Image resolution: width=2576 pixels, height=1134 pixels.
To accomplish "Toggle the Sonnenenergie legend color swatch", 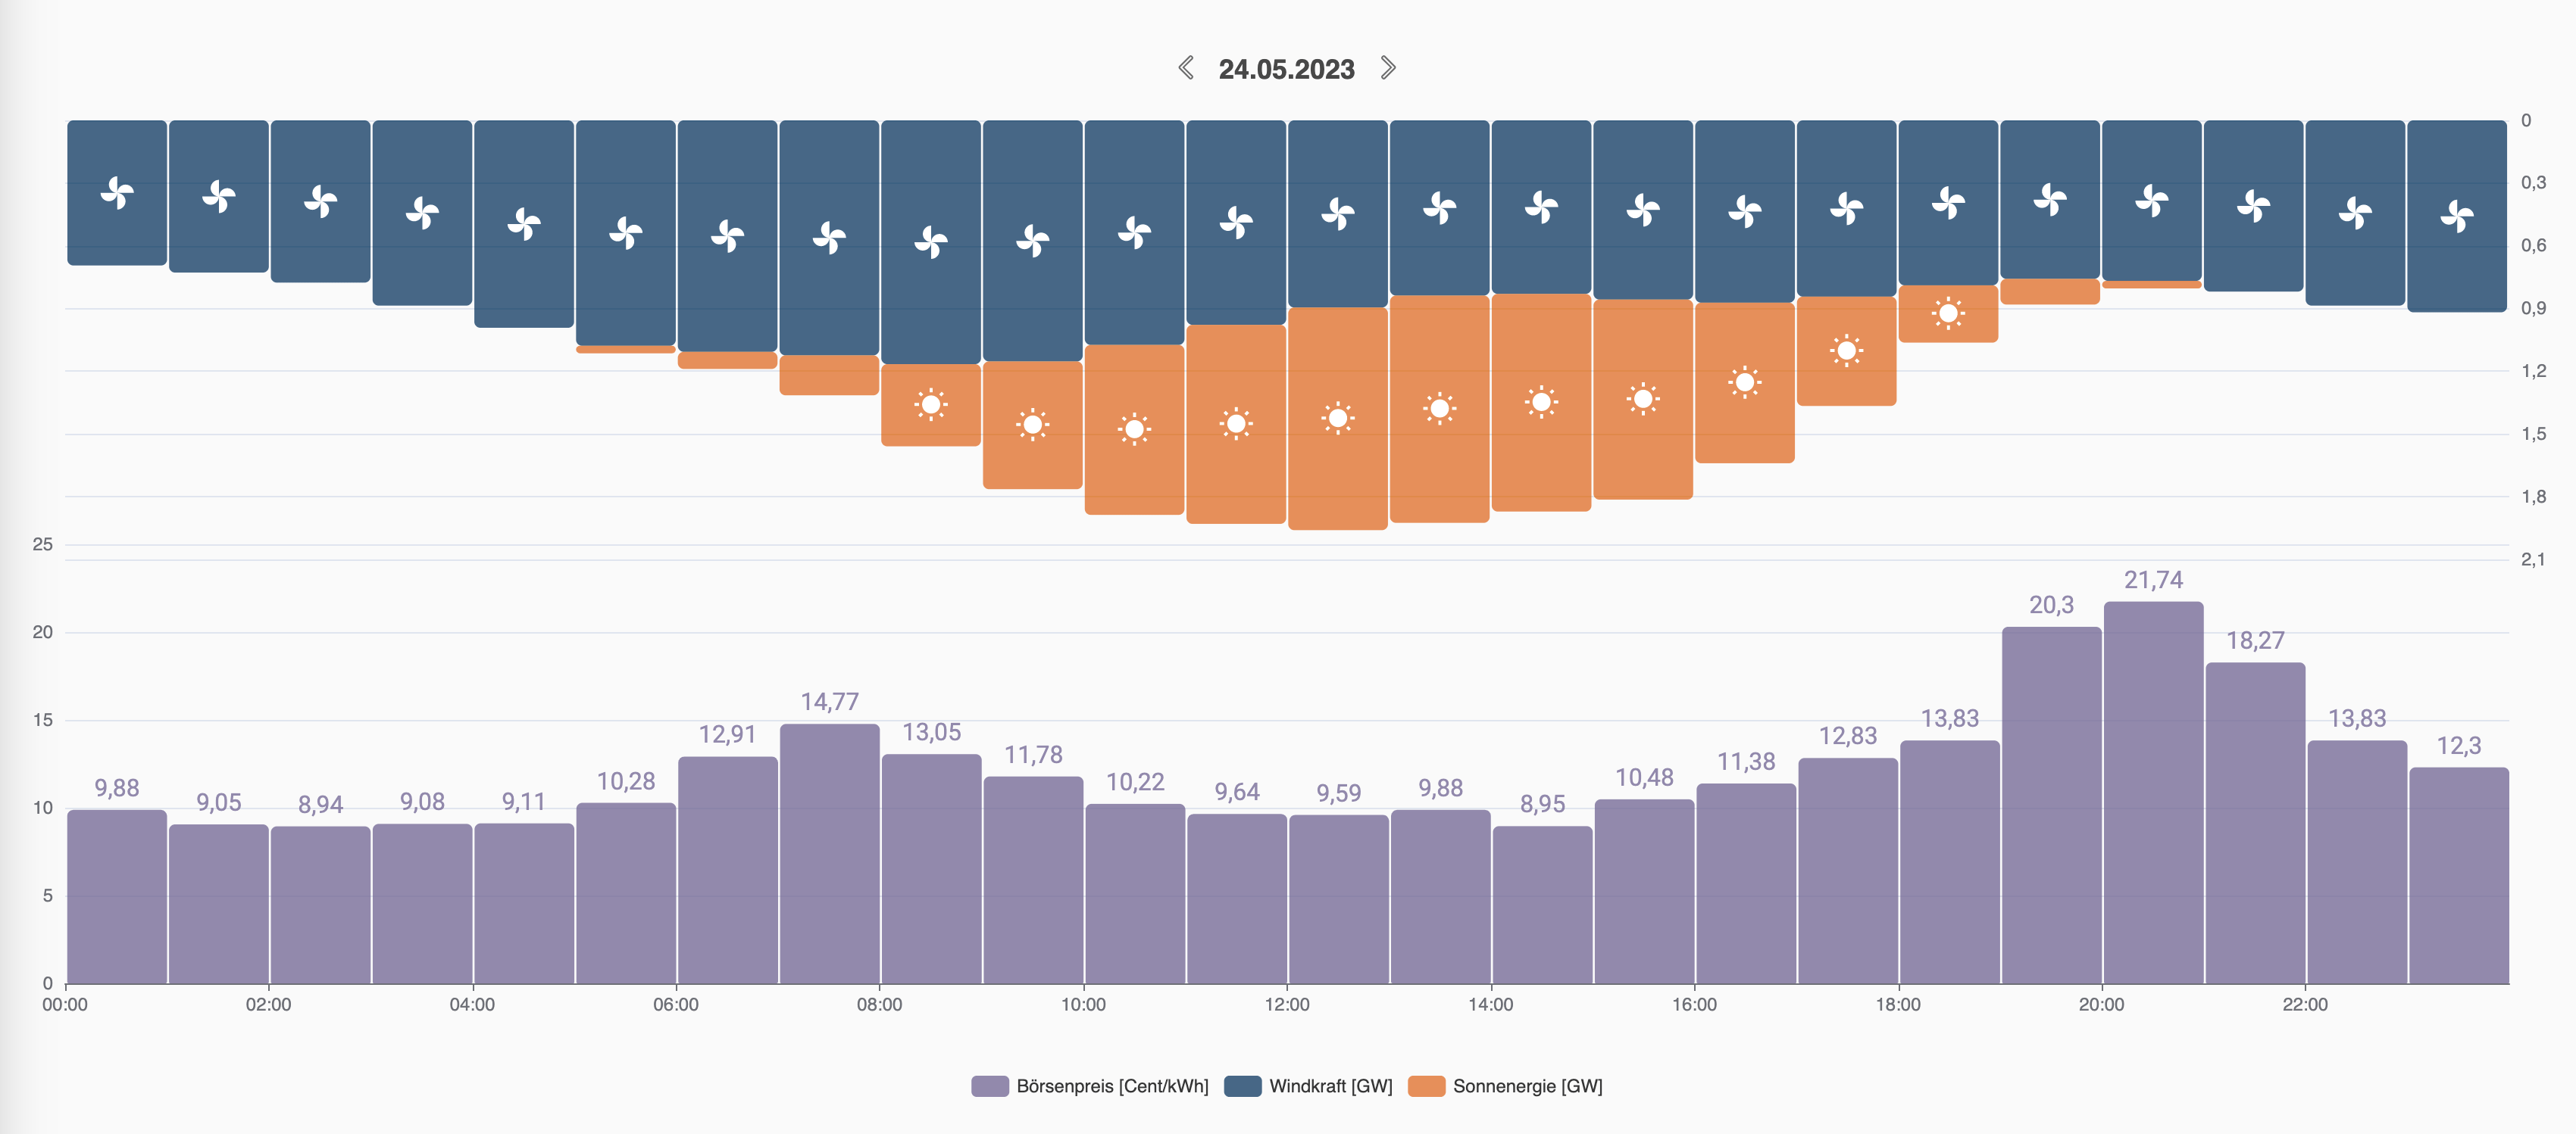I will (1426, 1086).
